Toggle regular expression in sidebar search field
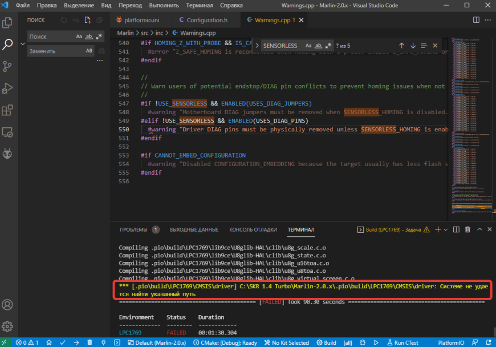This screenshot has width=496, height=347. (x=99, y=37)
